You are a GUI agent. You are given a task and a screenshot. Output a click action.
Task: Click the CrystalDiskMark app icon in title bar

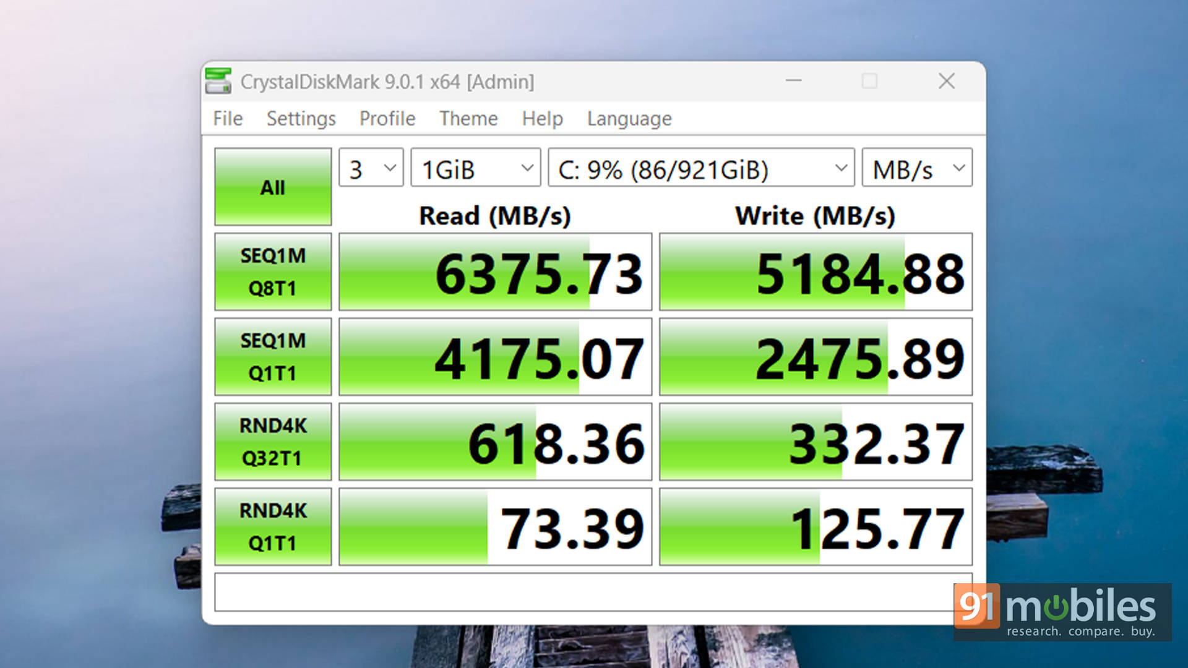pyautogui.click(x=218, y=81)
